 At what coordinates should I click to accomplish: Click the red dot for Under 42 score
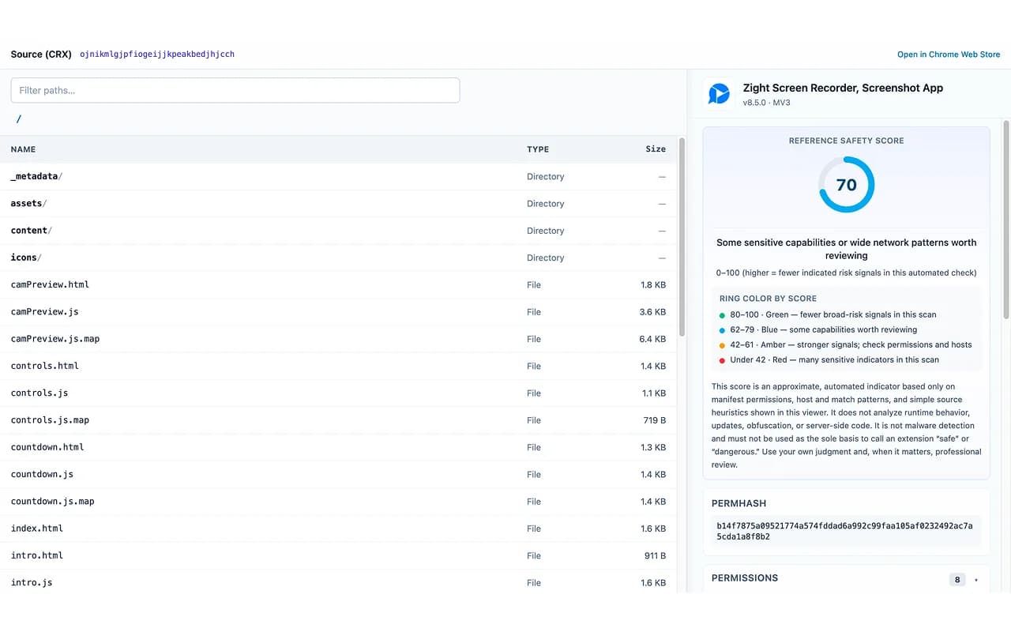pos(723,360)
